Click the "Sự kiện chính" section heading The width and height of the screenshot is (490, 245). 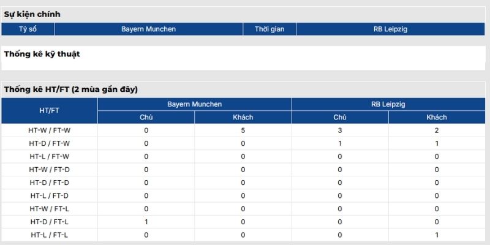(x=32, y=14)
